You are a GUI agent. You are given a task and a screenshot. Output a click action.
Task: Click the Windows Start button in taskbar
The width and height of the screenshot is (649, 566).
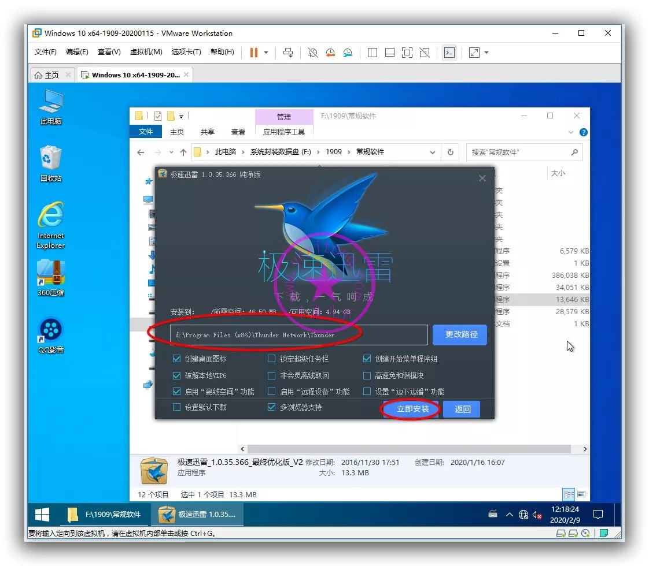pos(42,514)
